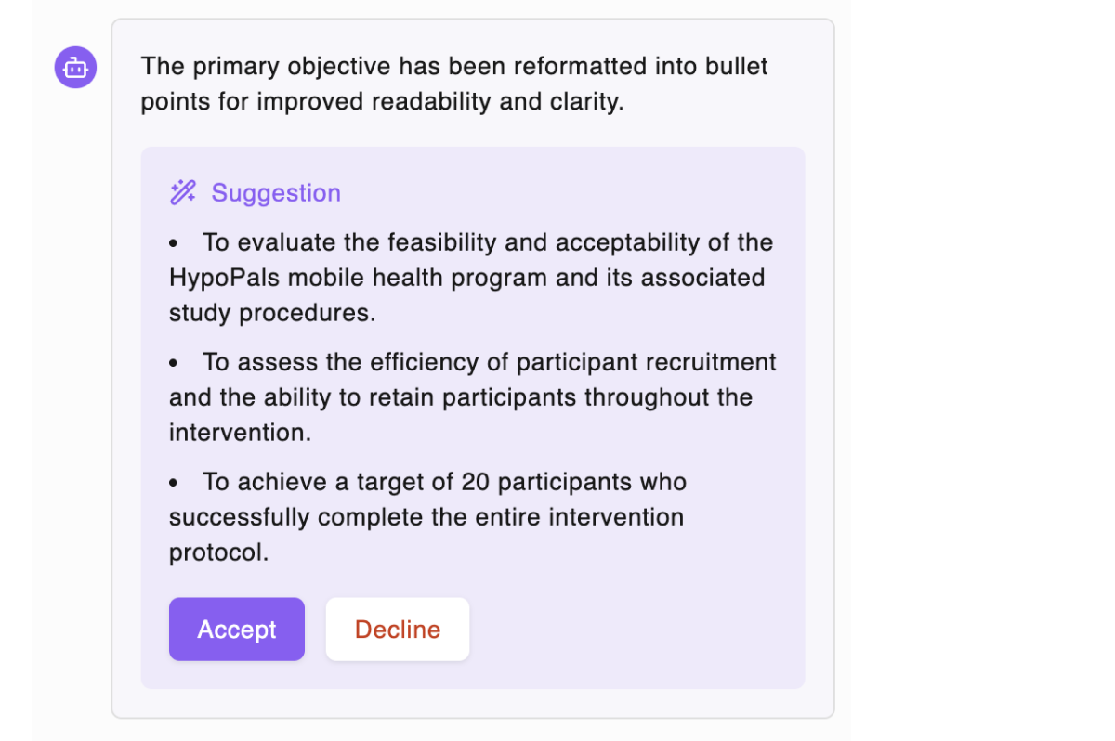Click the purple robot assistant avatar icon
This screenshot has width=1115, height=741.
click(75, 67)
